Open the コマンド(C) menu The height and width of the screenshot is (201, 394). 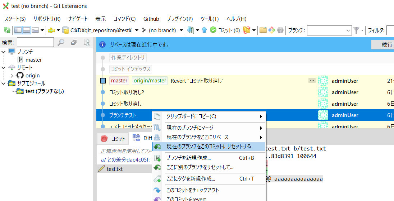tap(125, 19)
